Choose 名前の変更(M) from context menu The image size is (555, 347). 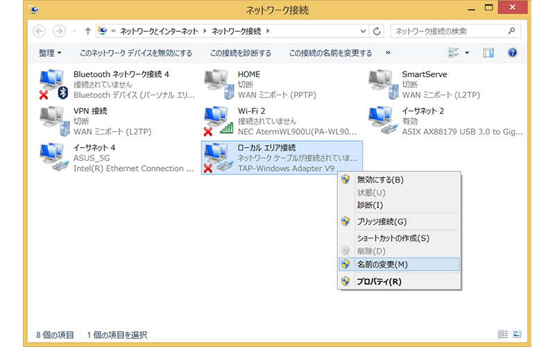pos(382,264)
